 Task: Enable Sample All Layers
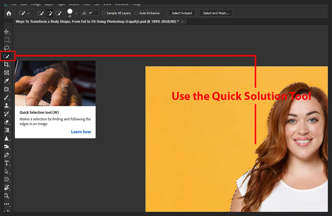click(x=103, y=13)
